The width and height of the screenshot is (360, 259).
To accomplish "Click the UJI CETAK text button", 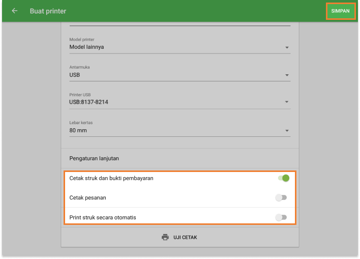I will 185,237.
